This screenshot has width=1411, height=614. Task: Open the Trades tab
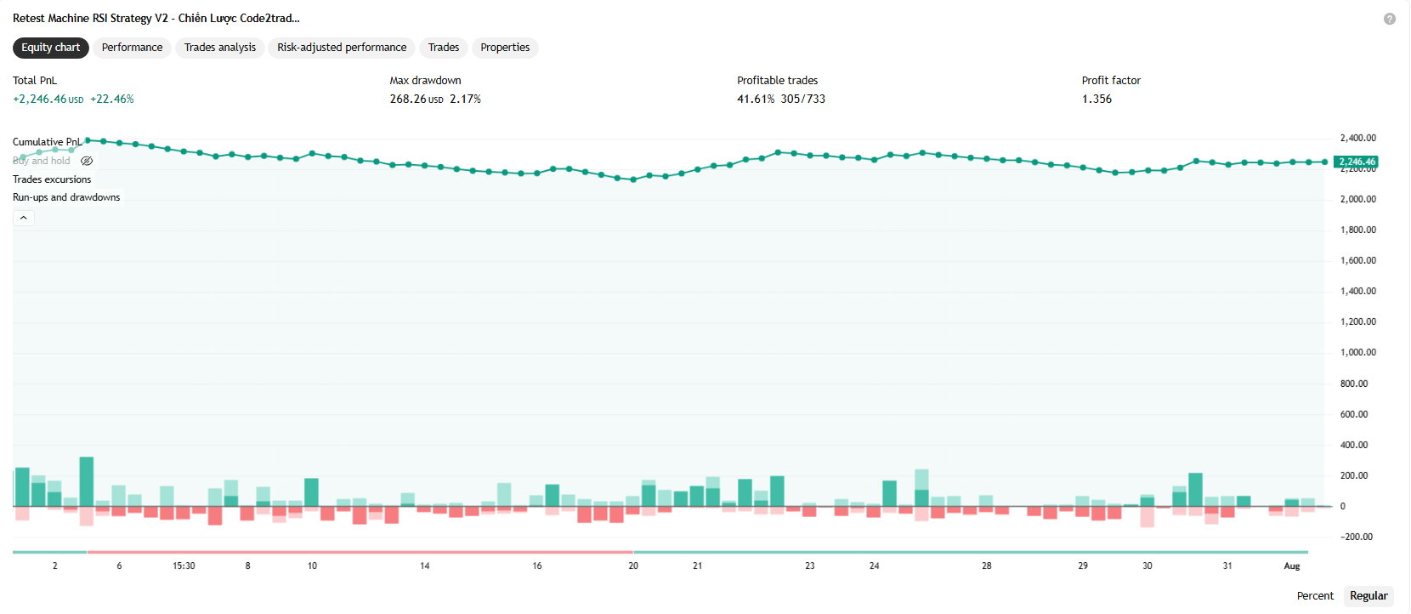click(444, 48)
